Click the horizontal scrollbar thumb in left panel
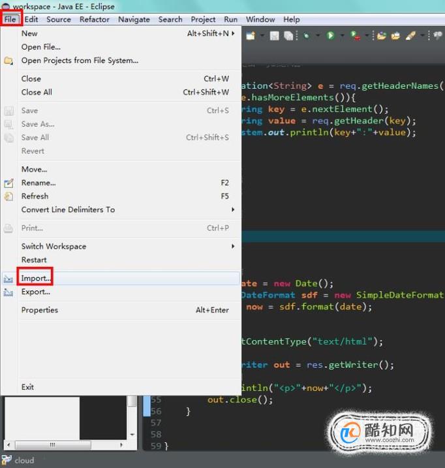Viewport: 445px width, 468px height. [x=53, y=445]
